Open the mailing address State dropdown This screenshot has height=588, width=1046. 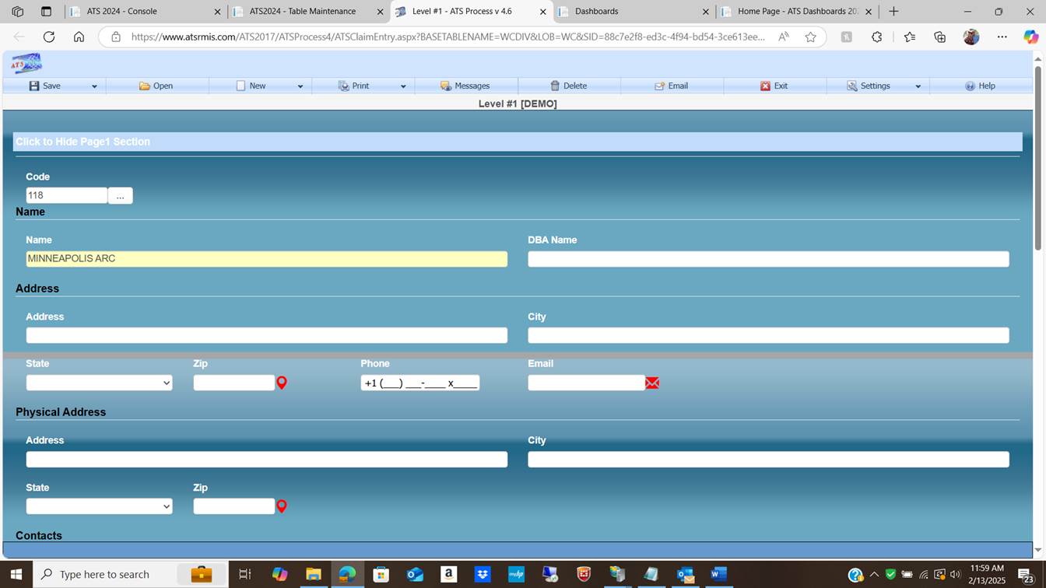(x=99, y=383)
